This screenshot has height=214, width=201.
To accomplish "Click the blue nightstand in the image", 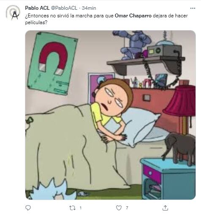I will pos(168,179).
